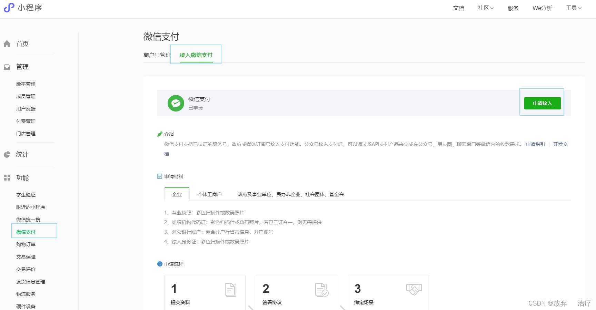Image resolution: width=596 pixels, height=310 pixels.
Task: Click the 绑定场景 handshake icon
Action: point(414,289)
